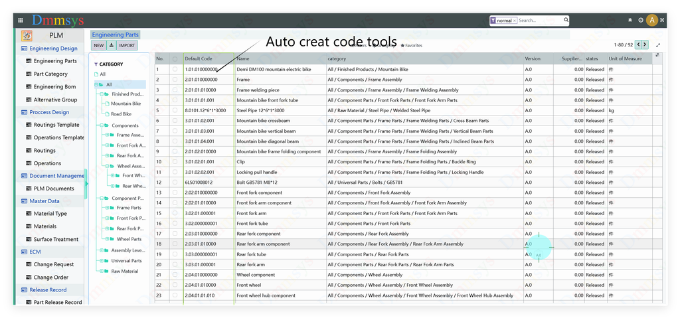Expand the Front Fork A... tree node

pyautogui.click(x=107, y=145)
